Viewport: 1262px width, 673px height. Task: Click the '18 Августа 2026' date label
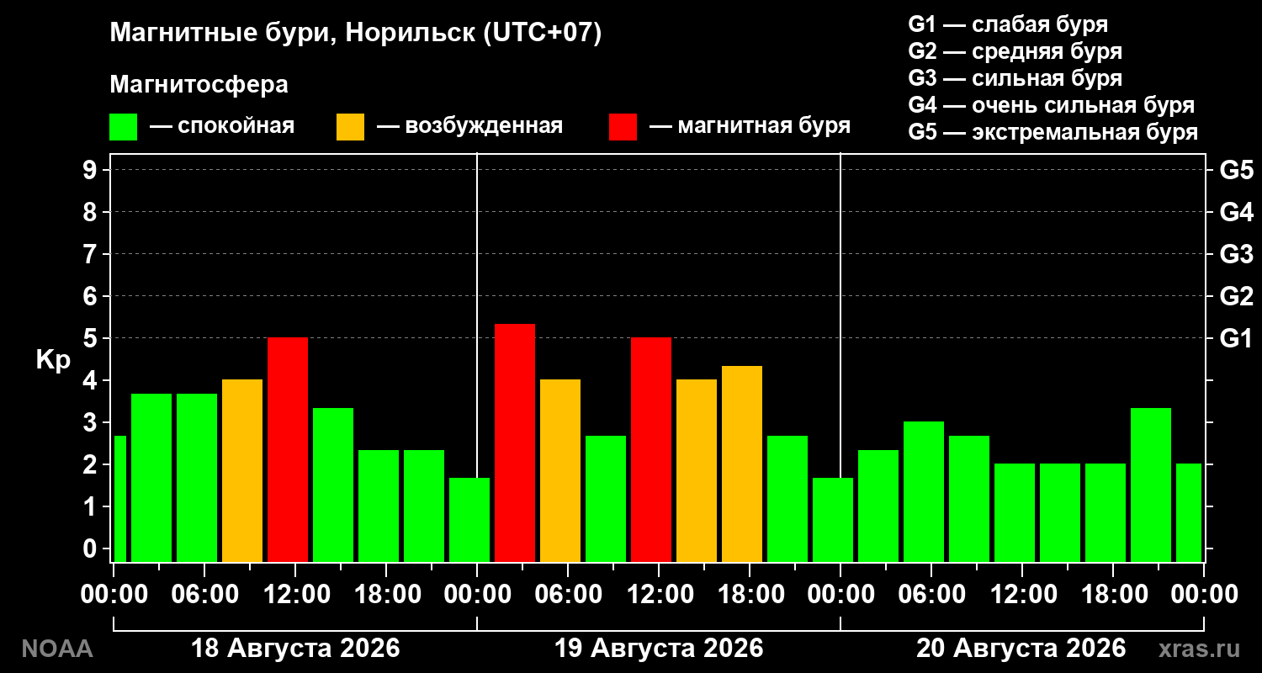tap(295, 649)
